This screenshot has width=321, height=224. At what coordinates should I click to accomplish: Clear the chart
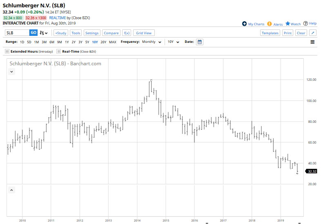pos(301,33)
